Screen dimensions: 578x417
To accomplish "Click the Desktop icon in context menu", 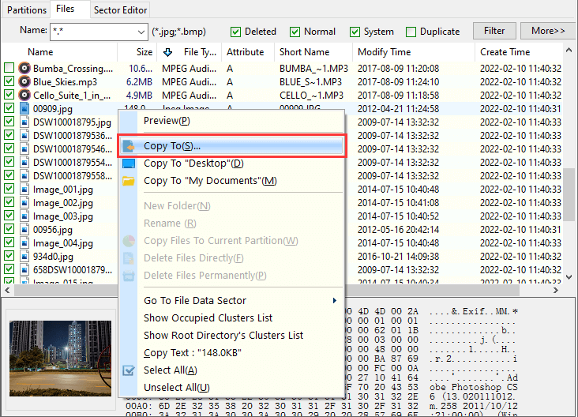I will click(129, 163).
